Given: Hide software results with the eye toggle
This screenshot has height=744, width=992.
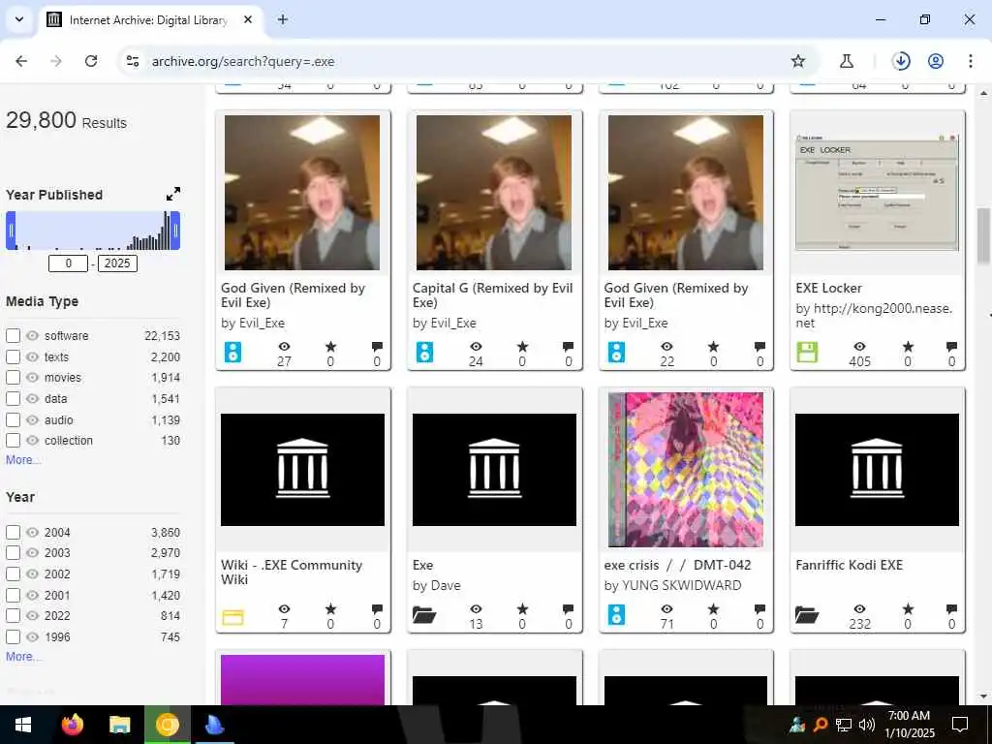Looking at the screenshot, I should point(32,336).
